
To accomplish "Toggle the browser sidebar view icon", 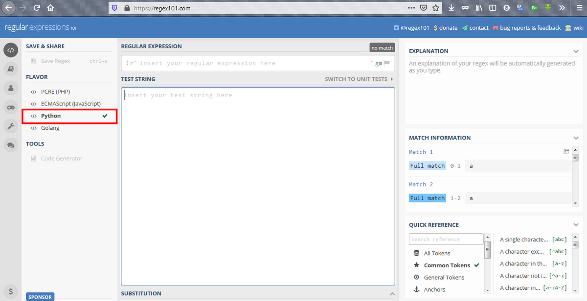I will click(493, 8).
